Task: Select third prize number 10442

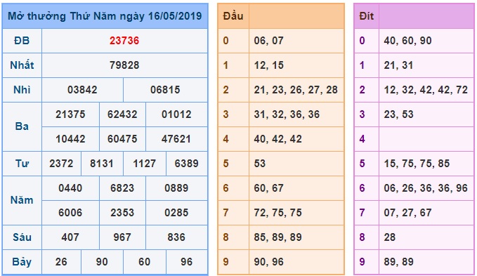Action: [x=70, y=139]
